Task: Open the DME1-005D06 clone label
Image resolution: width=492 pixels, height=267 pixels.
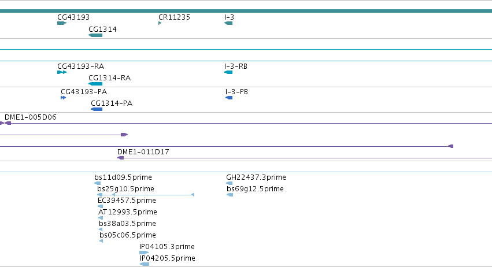Action: pos(31,117)
